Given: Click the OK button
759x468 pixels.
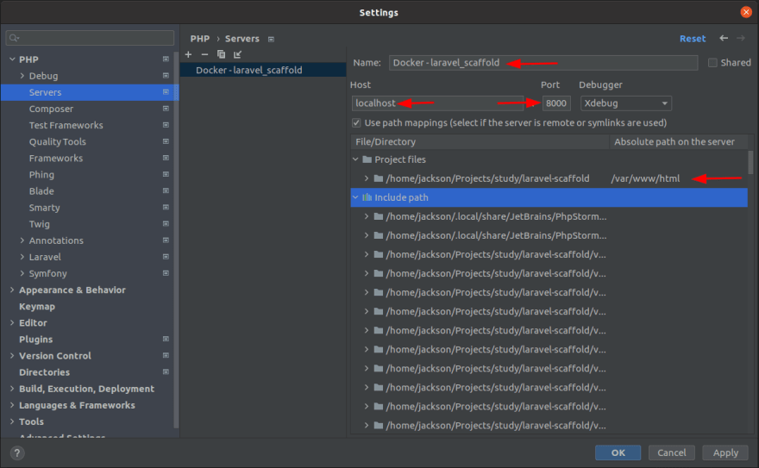Looking at the screenshot, I should coord(618,452).
